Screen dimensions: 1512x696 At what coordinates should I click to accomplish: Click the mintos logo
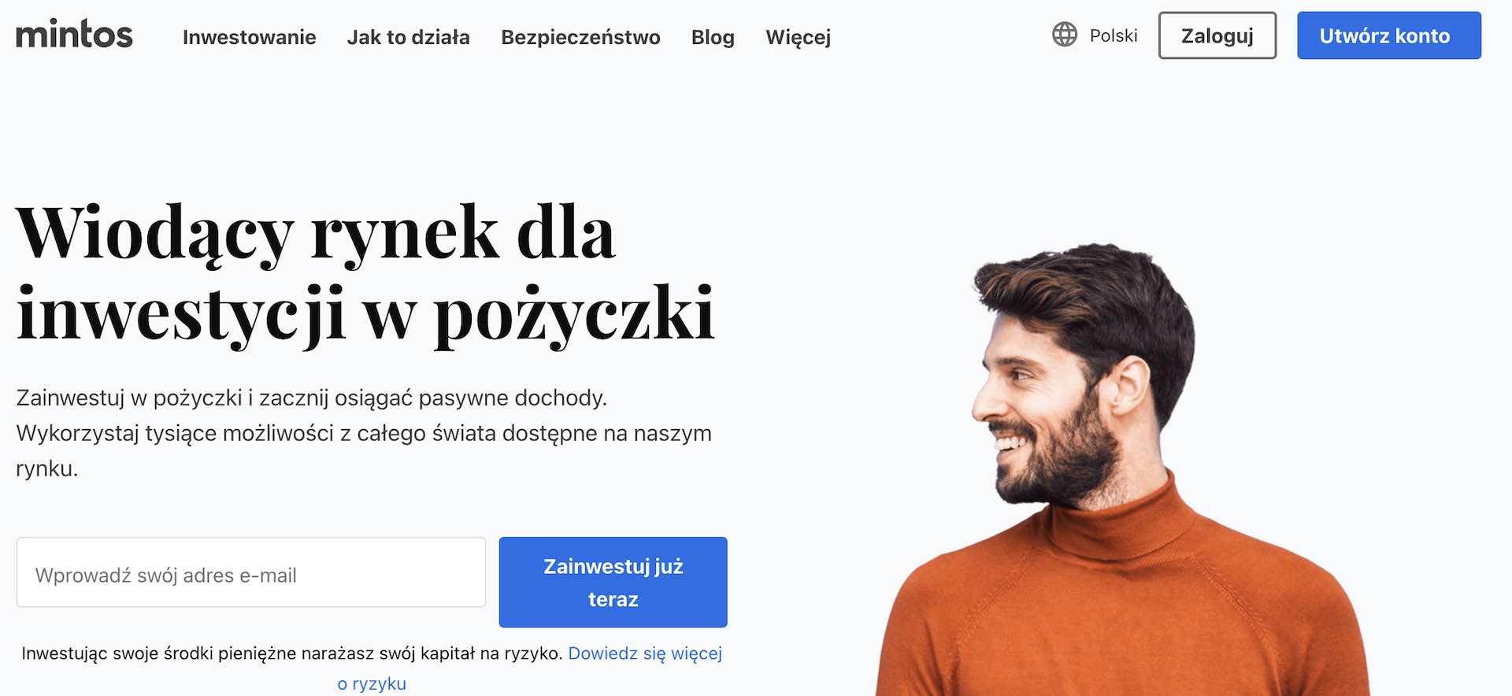[x=74, y=34]
